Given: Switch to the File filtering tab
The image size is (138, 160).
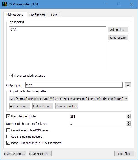Looking at the screenshot, I should click(x=37, y=15).
